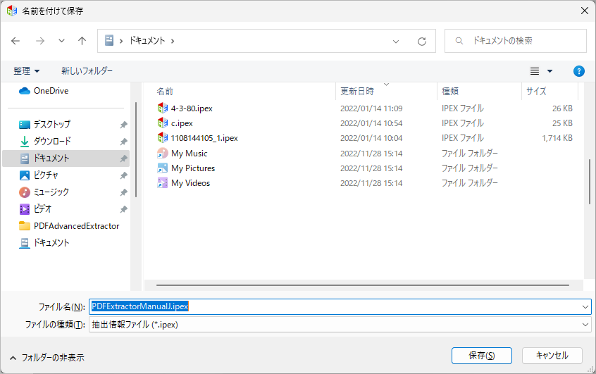This screenshot has height=374, width=596.
Task: Click icon of 1108144105_1.ipex file
Action: point(163,138)
